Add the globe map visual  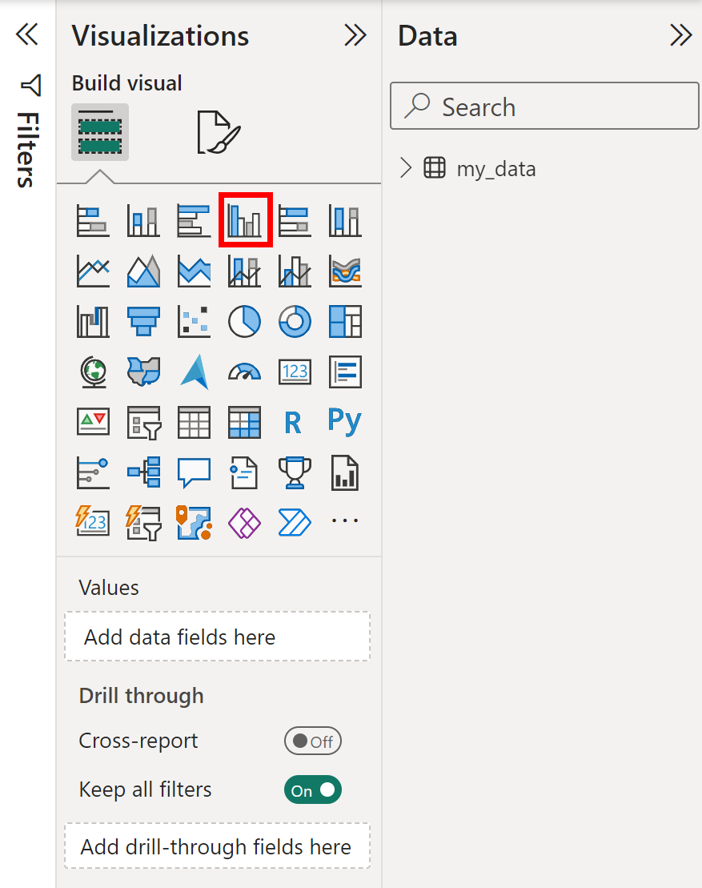tap(94, 372)
